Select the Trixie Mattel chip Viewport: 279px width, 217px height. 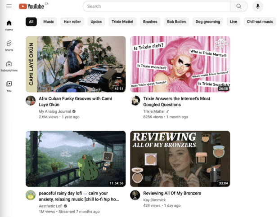click(122, 22)
